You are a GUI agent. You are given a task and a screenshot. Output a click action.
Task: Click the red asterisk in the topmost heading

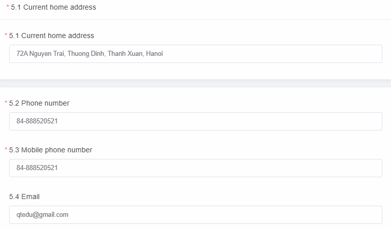(8, 8)
